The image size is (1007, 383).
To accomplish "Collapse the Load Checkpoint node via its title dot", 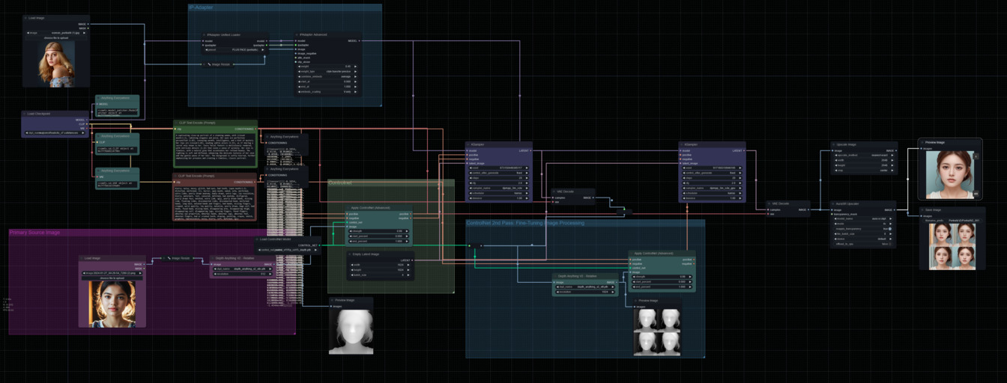I will (x=25, y=114).
